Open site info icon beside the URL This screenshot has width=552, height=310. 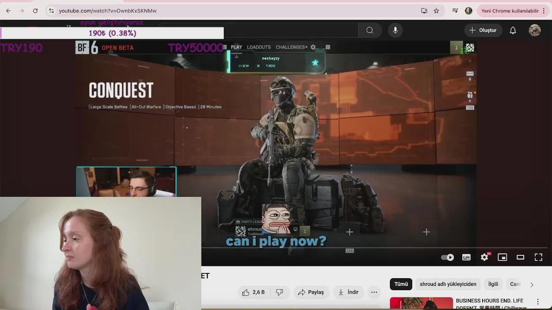[x=51, y=11]
